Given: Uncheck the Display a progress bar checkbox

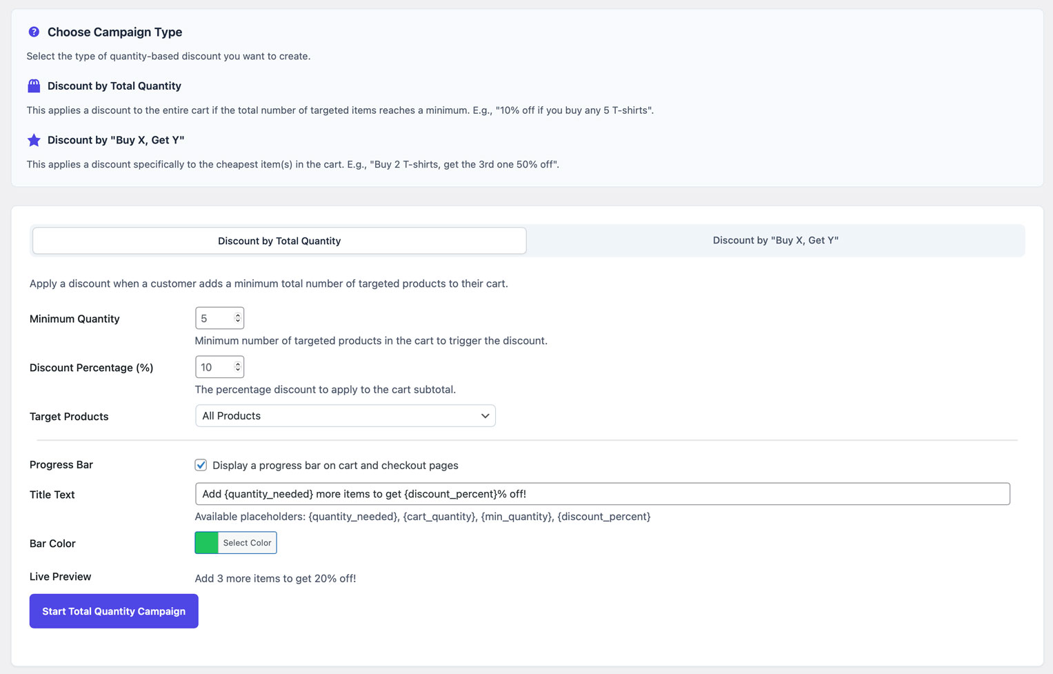Looking at the screenshot, I should point(201,465).
